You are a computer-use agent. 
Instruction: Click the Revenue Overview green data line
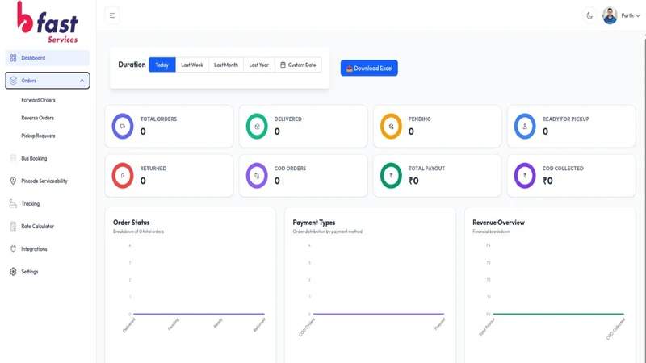tap(558, 314)
